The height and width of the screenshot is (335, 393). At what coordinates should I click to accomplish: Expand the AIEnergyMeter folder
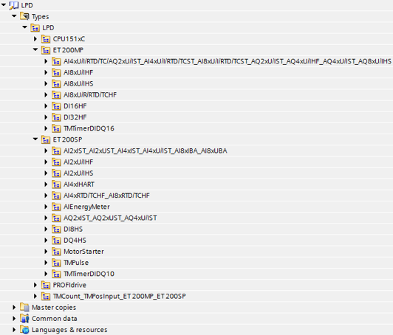click(x=46, y=207)
